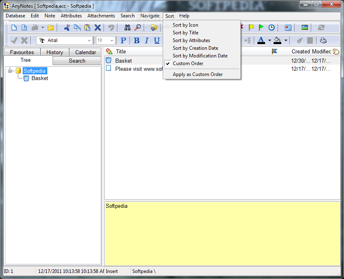344x279 pixels.
Task: Choose Sort by Title
Action: click(202, 33)
